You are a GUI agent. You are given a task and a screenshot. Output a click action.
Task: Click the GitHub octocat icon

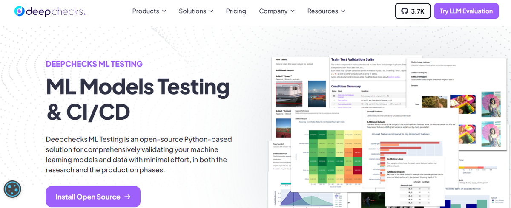404,11
